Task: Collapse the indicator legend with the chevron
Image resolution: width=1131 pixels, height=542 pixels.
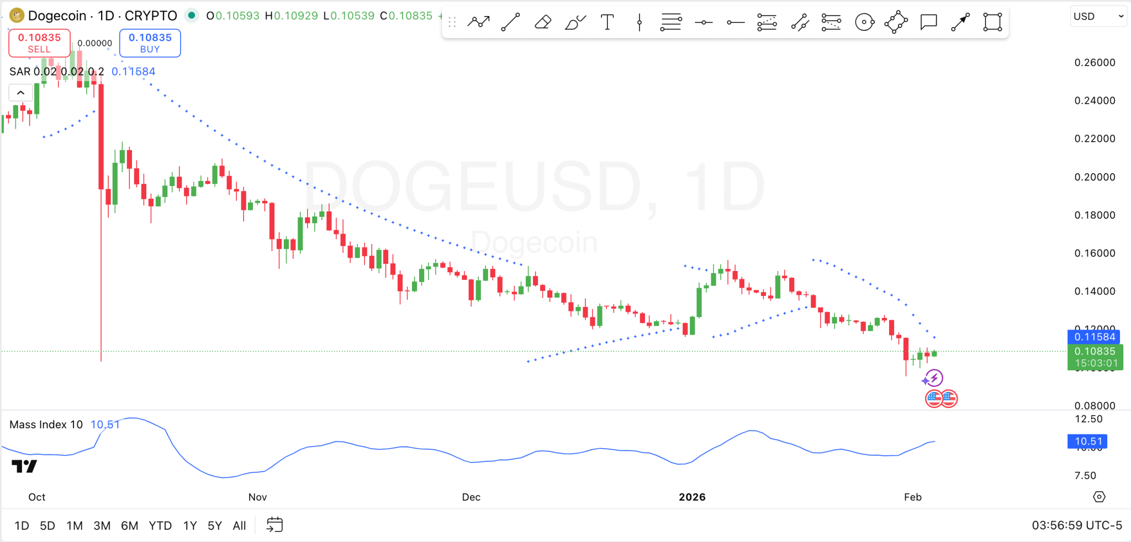Action: [x=20, y=93]
